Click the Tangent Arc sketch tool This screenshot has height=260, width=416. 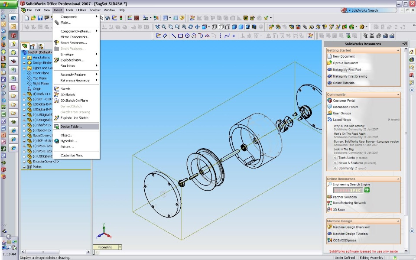tap(201, 36)
